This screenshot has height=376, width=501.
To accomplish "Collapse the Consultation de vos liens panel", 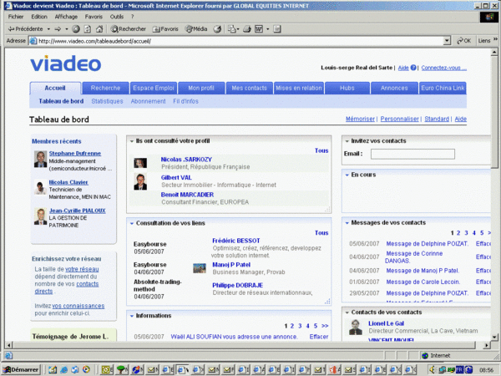I will [132, 223].
